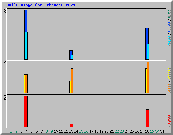The image size is (173, 135).
Task: Click day label '4' on the x-axis
Action: click(x=26, y=131)
